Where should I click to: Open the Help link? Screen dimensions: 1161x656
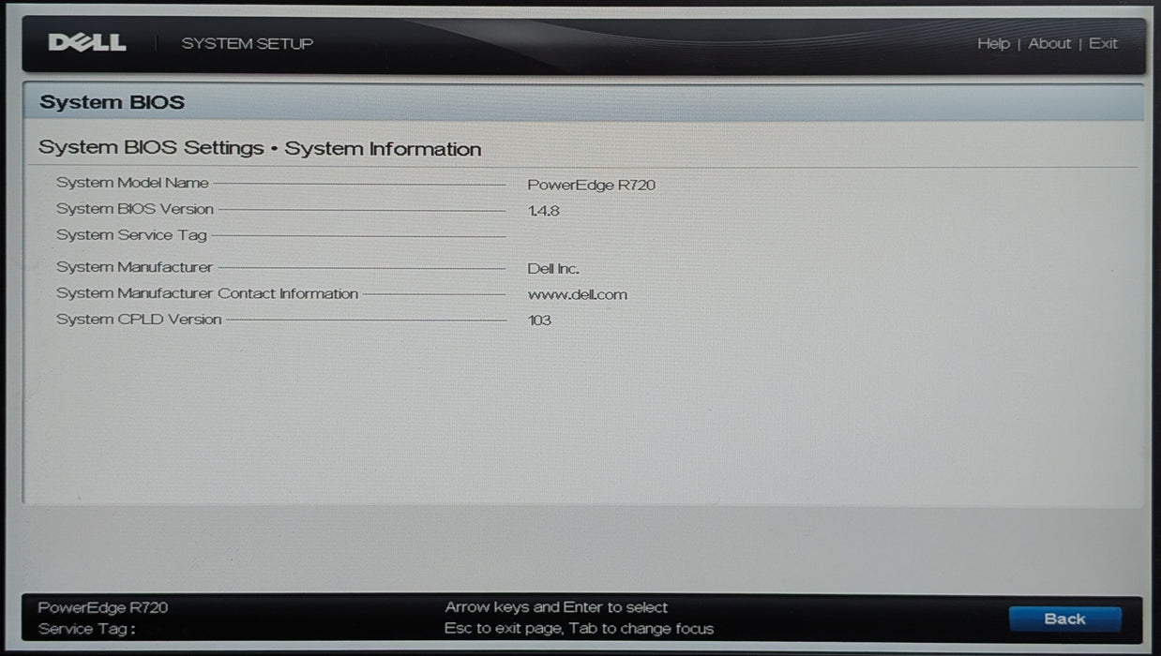tap(993, 43)
